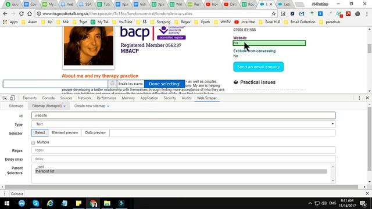Click the page vertical scrollbar thumb
The width and height of the screenshot is (372, 209).
[x=370, y=48]
